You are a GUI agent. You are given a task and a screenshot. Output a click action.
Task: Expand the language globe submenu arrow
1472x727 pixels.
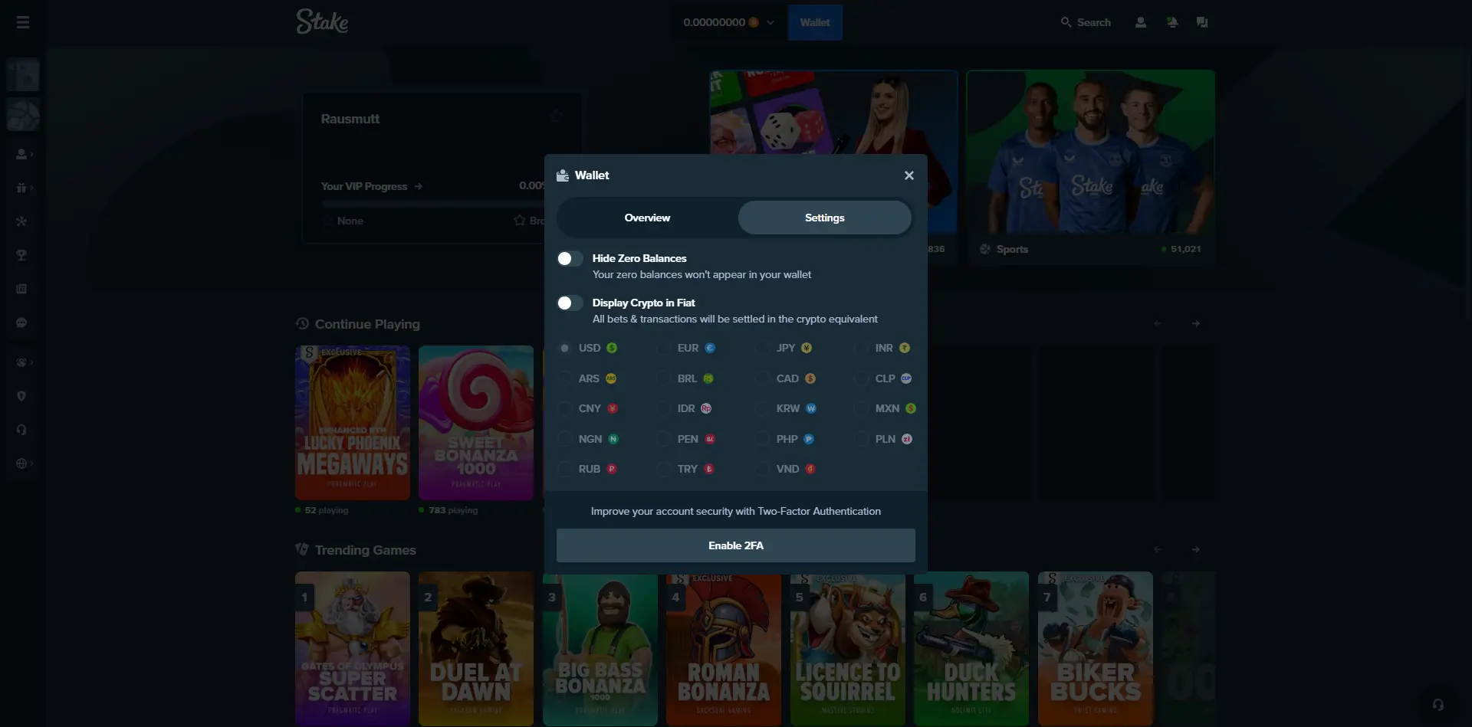[x=31, y=463]
